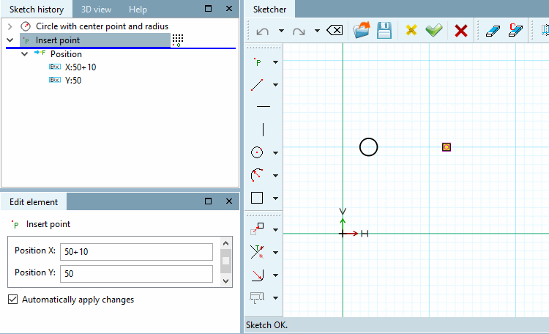Open the Help tab
This screenshot has height=334, width=549.
138,10
